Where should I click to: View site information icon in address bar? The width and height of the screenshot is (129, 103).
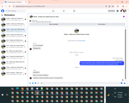(x=14, y=6)
